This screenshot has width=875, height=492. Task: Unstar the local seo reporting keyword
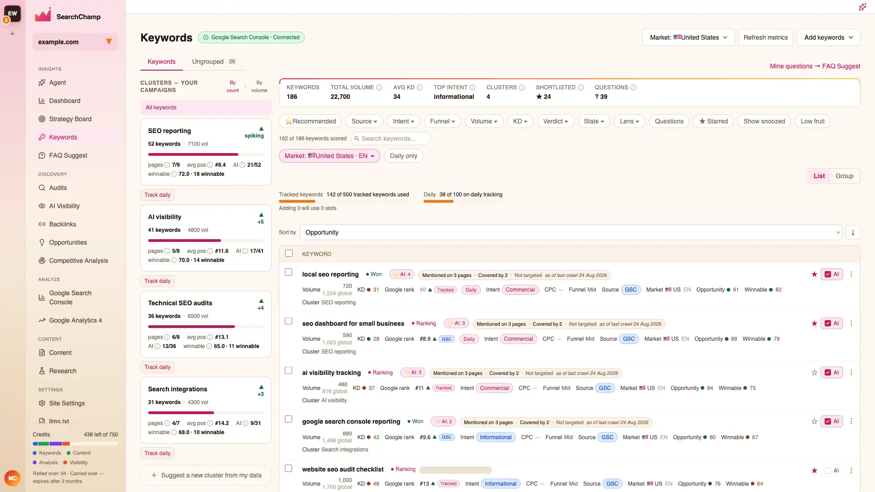click(814, 274)
